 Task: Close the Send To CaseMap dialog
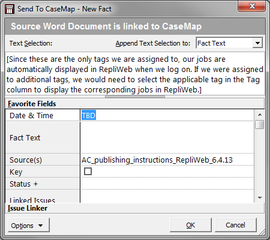[x=252, y=6]
